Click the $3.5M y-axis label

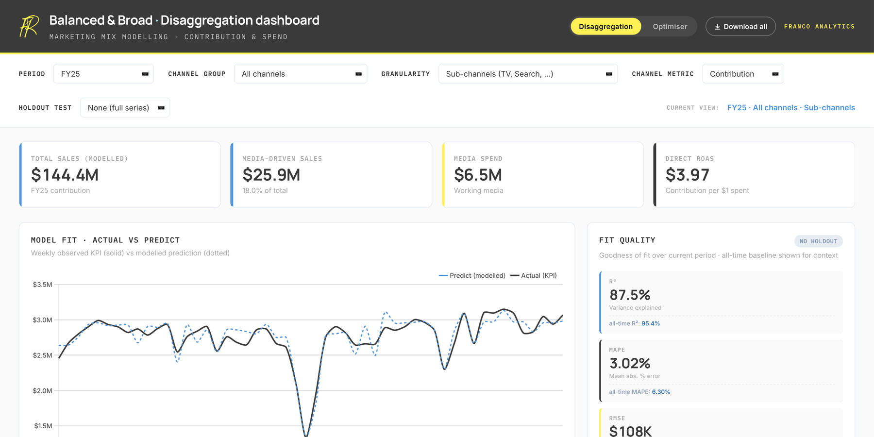[42, 285]
